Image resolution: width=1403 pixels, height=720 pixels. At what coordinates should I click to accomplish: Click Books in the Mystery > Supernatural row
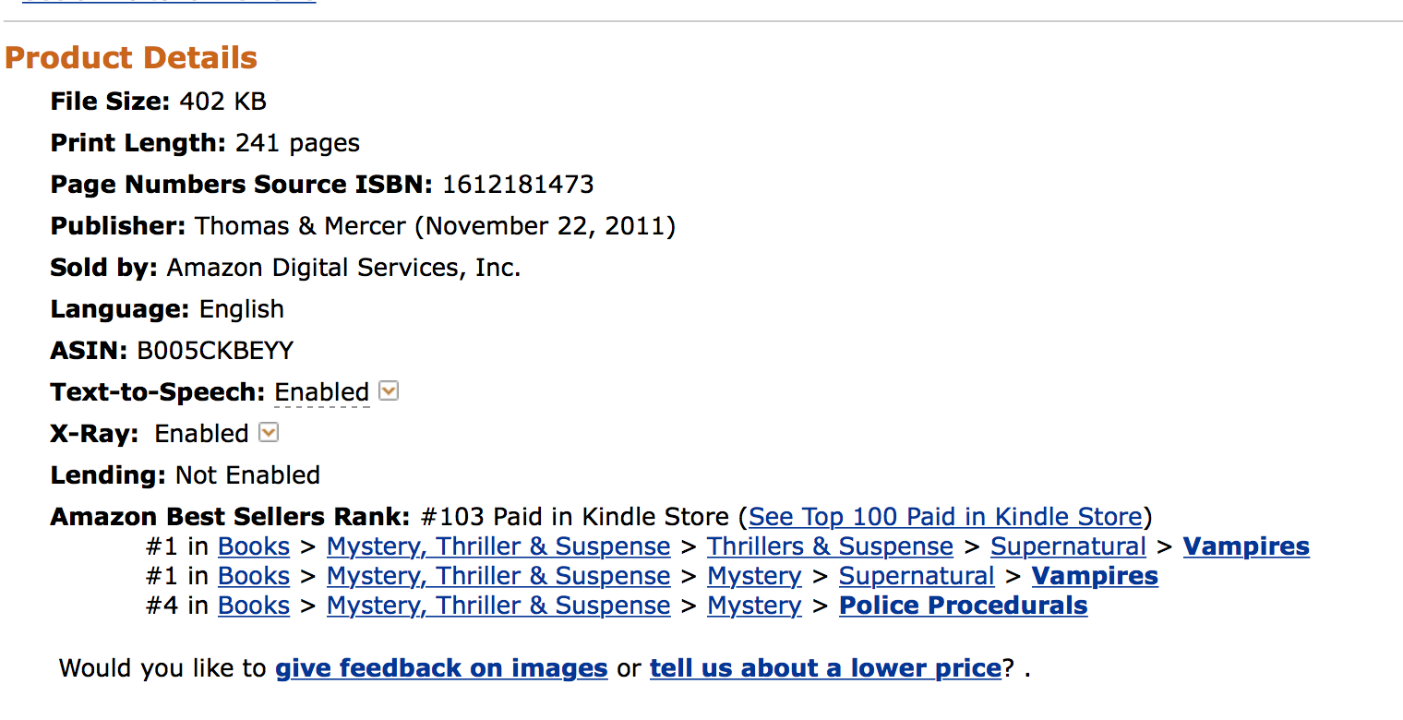pyautogui.click(x=254, y=576)
